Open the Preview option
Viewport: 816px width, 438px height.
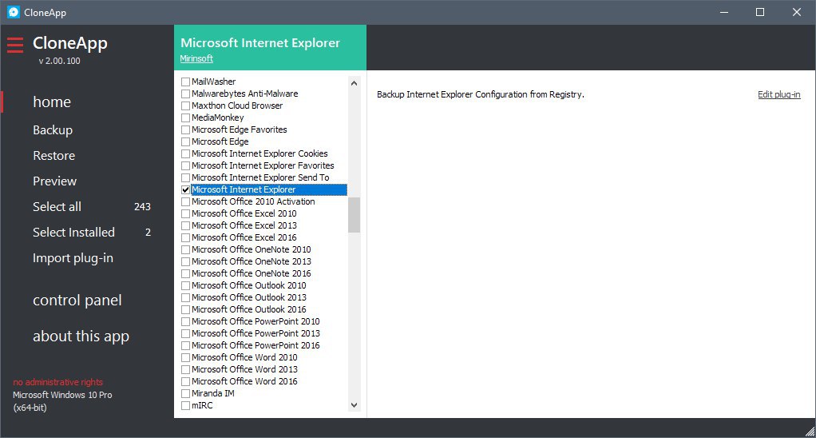coord(54,181)
